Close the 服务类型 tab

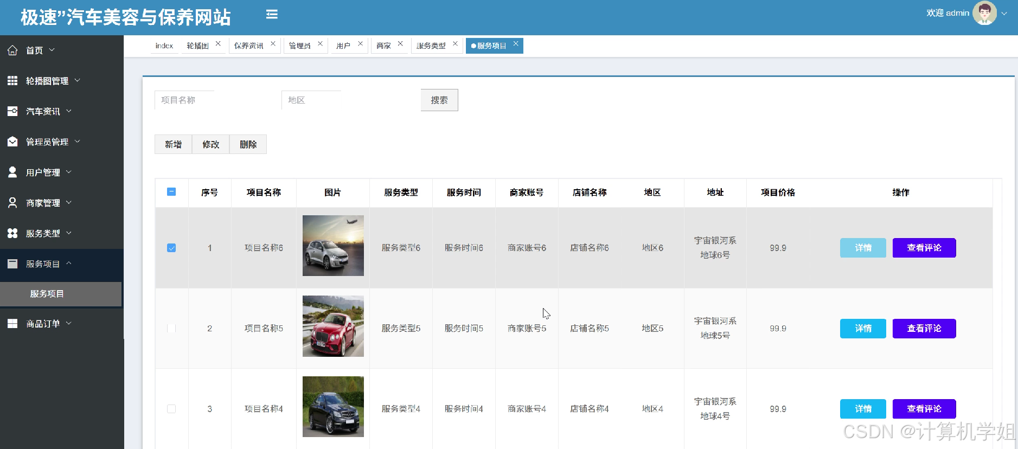pyautogui.click(x=455, y=43)
